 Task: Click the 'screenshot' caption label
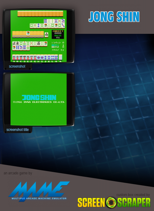(x=17, y=66)
